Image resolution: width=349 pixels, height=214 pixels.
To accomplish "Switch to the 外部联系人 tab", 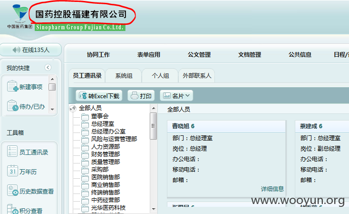I will pos(197,76).
